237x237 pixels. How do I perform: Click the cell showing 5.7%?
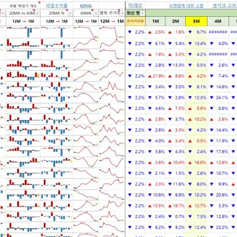click(156, 98)
